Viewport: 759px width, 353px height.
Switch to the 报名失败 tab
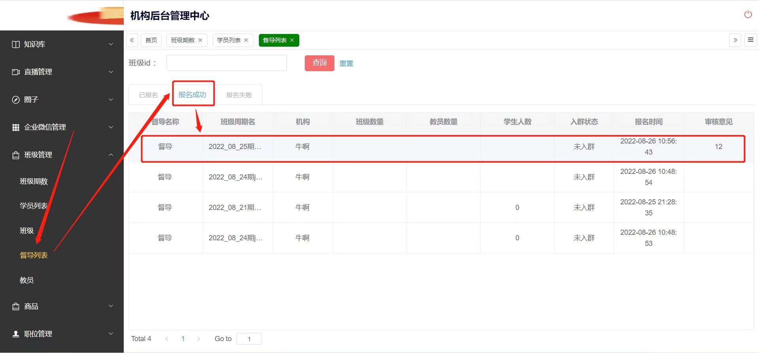[x=239, y=95]
